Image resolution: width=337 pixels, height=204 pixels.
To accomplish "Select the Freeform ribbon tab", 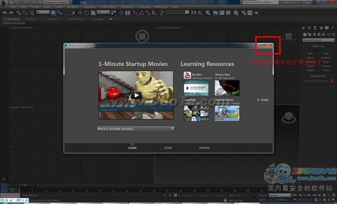I will coord(32,19).
